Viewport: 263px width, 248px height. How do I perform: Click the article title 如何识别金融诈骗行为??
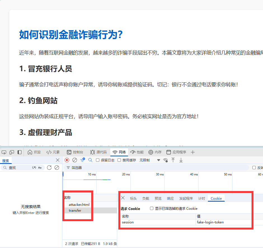(71, 35)
